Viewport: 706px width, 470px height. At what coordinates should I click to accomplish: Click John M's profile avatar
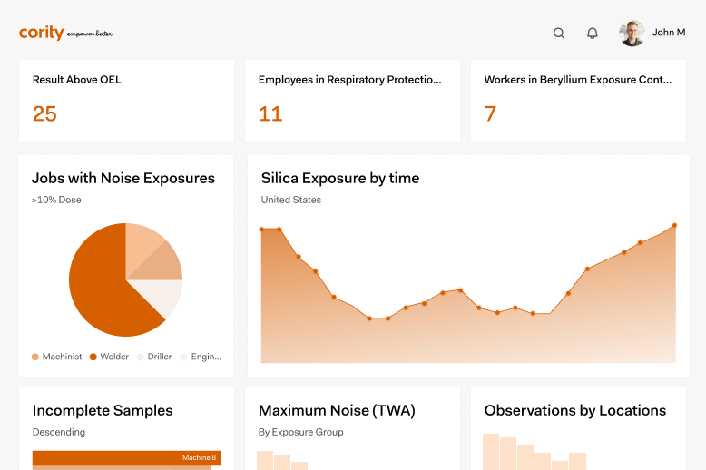[x=632, y=34]
